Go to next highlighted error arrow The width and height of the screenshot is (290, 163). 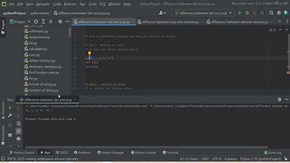[x=287, y=30]
